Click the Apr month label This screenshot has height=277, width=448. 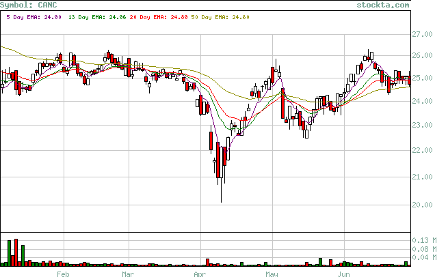click(x=200, y=274)
